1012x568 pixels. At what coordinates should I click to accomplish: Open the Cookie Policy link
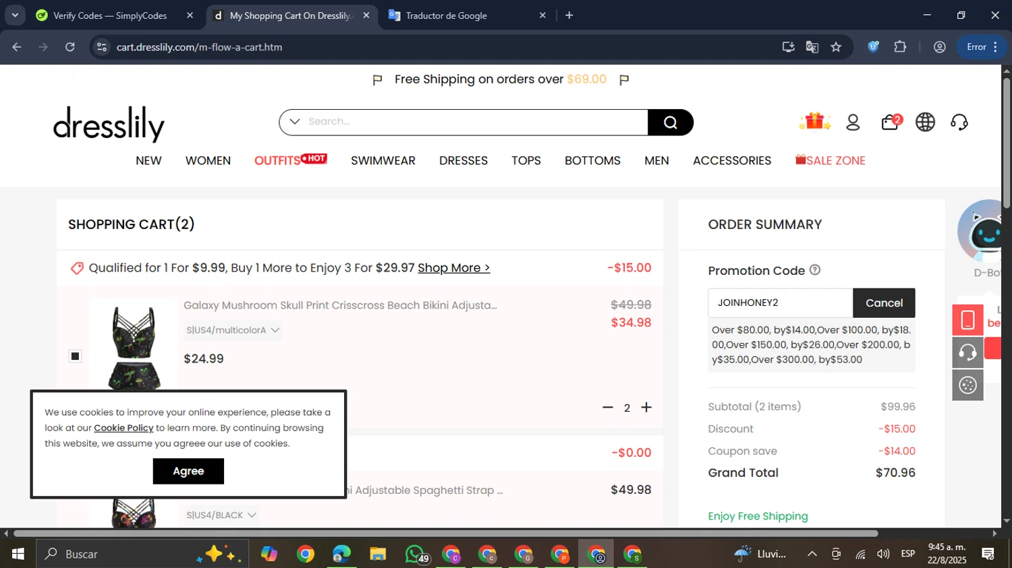point(123,428)
